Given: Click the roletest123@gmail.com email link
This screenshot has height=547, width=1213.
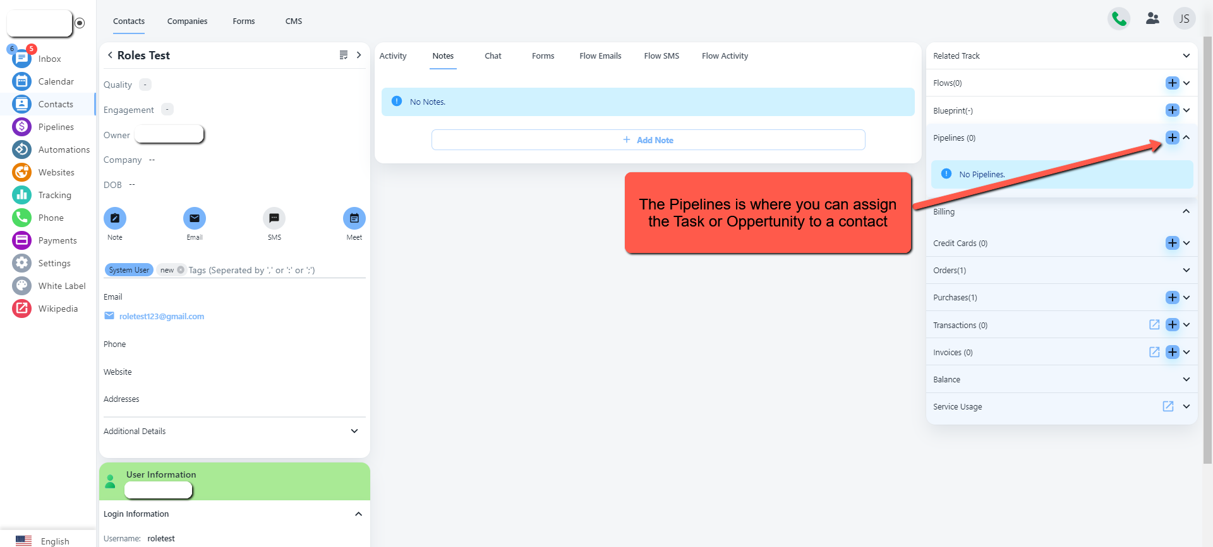Looking at the screenshot, I should click(x=162, y=317).
